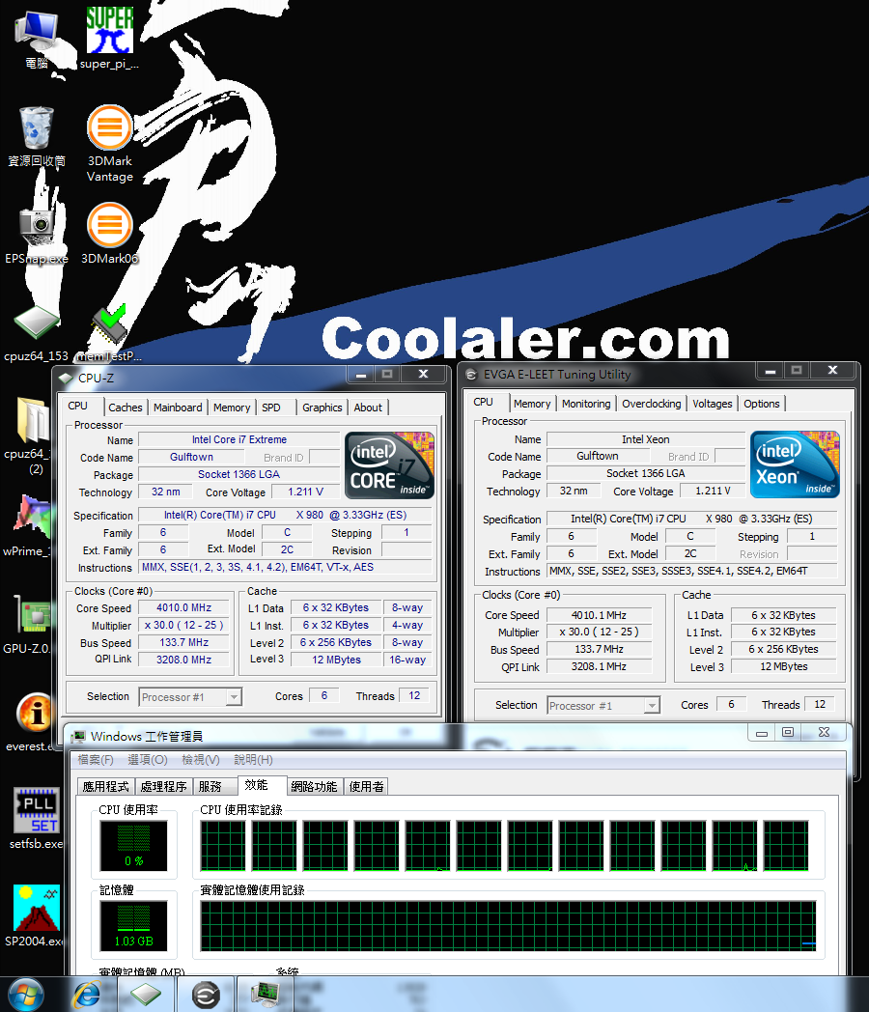Select the cpuz64_153 desktop icon
Viewport: 869px width, 1012px height.
[36, 334]
